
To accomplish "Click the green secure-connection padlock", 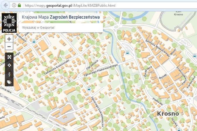I will (19, 5).
